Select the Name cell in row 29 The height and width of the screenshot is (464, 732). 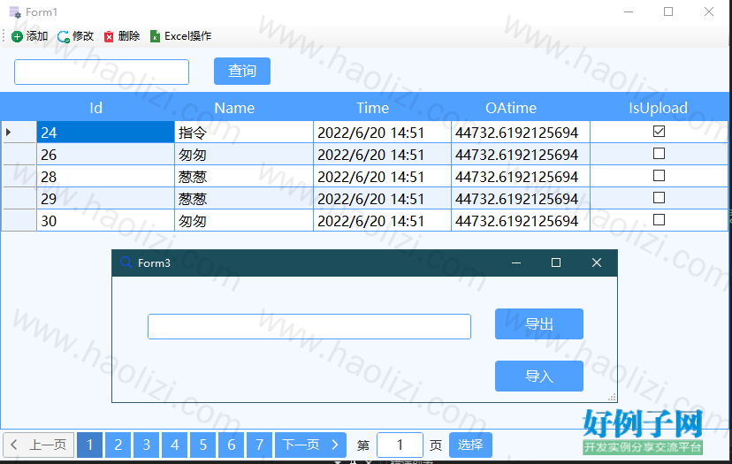(x=244, y=199)
